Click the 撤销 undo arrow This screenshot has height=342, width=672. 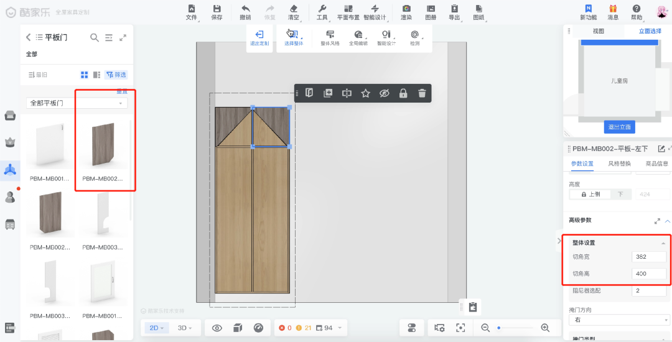[x=246, y=9]
